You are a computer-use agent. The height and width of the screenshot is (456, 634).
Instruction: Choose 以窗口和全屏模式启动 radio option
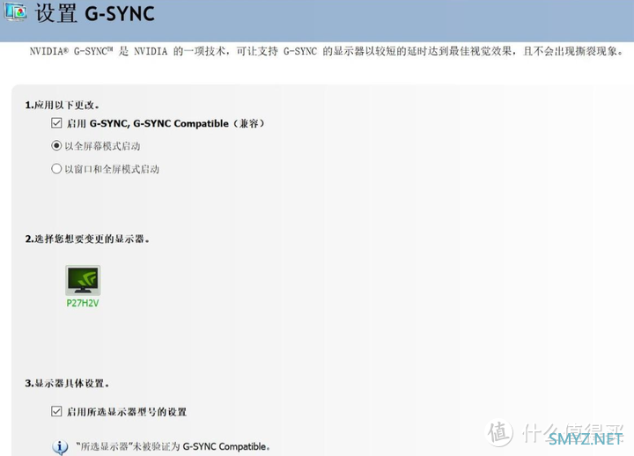pyautogui.click(x=56, y=168)
